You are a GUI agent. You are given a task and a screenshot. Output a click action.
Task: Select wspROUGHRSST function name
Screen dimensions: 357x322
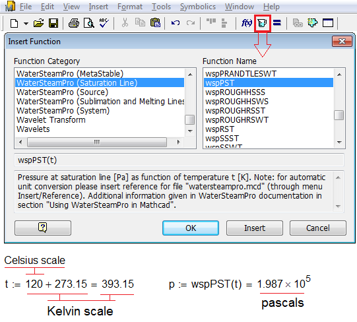click(x=269, y=110)
